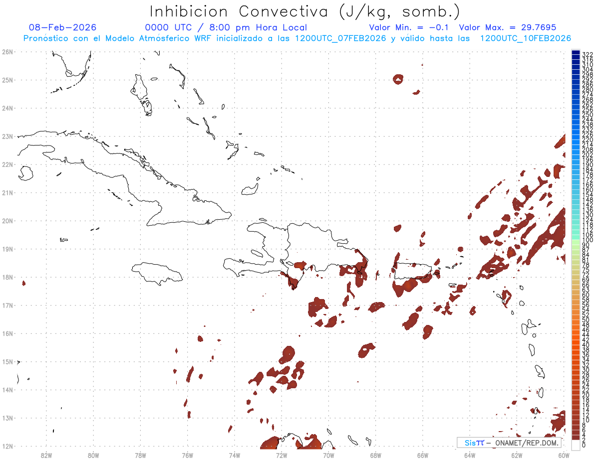Click the 78W longitude label

(x=140, y=455)
